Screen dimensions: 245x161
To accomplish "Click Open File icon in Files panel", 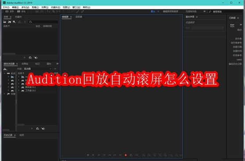I will tap(5, 22).
